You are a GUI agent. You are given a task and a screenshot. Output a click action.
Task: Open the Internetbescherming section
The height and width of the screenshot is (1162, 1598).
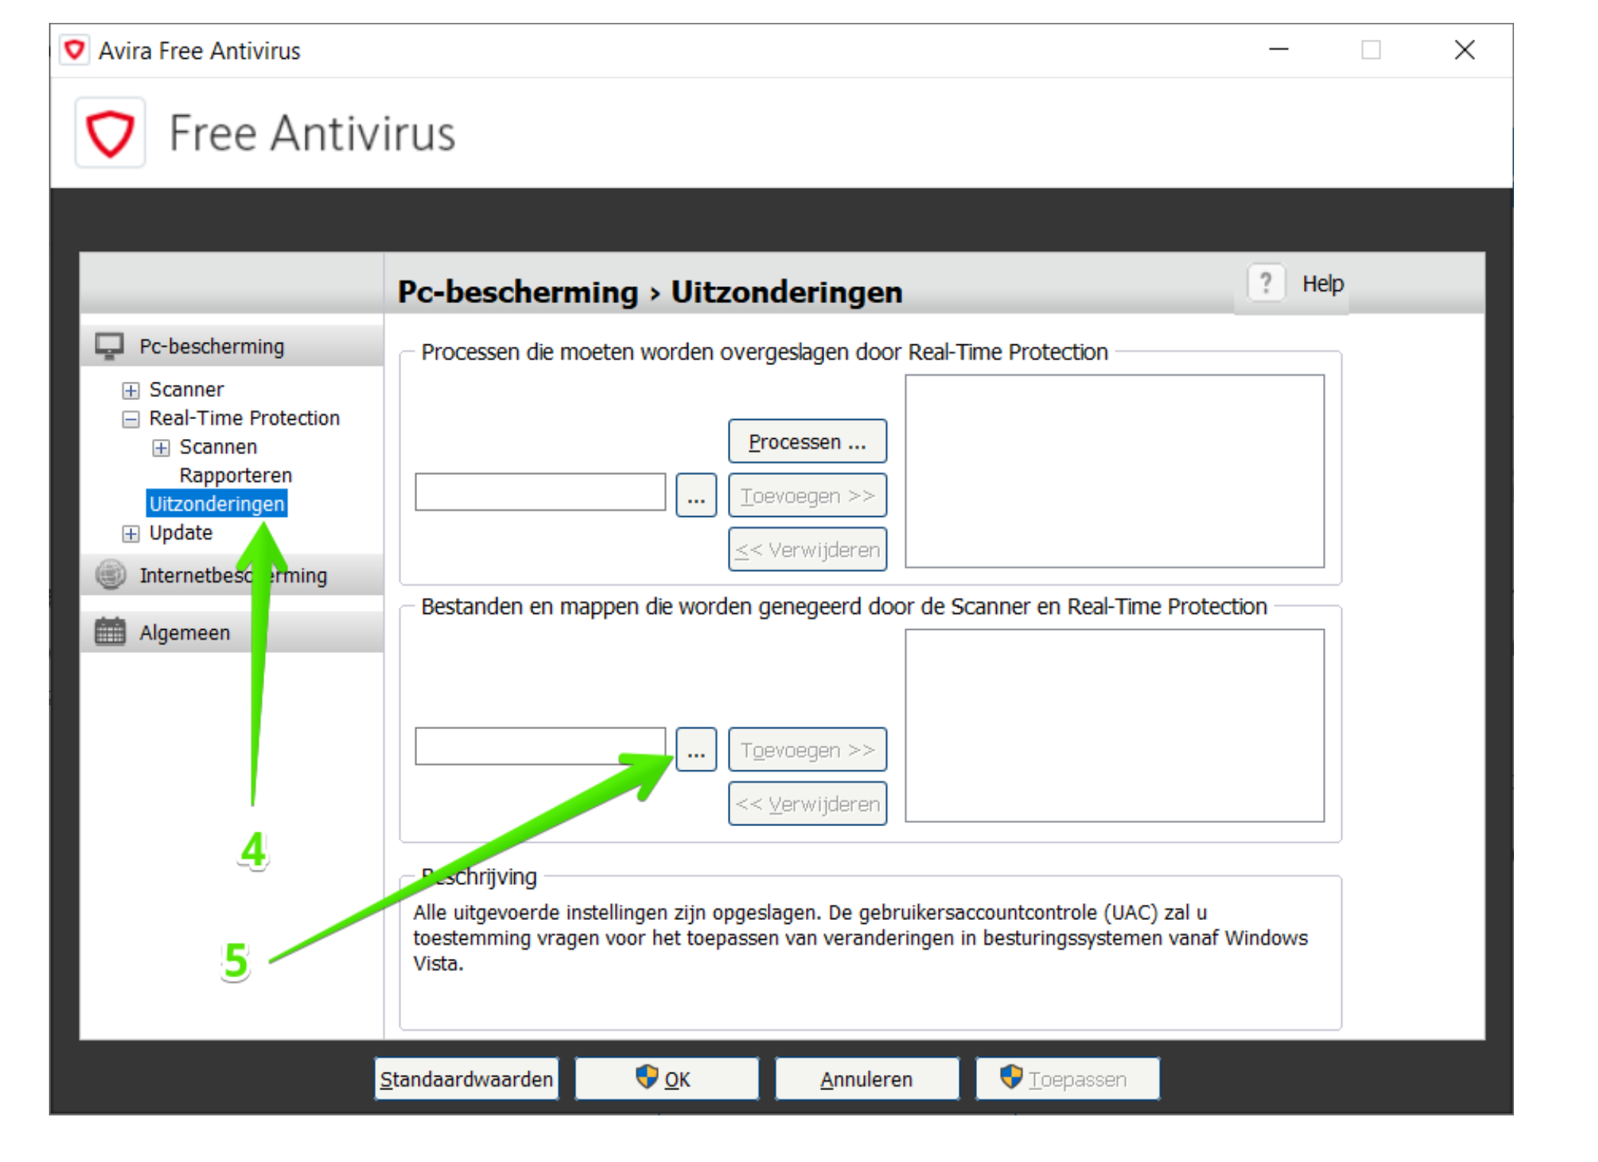coord(231,575)
